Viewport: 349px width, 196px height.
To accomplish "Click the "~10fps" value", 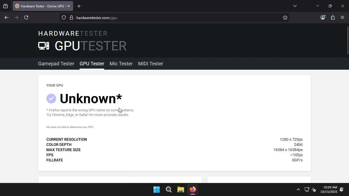I will click(296, 155).
